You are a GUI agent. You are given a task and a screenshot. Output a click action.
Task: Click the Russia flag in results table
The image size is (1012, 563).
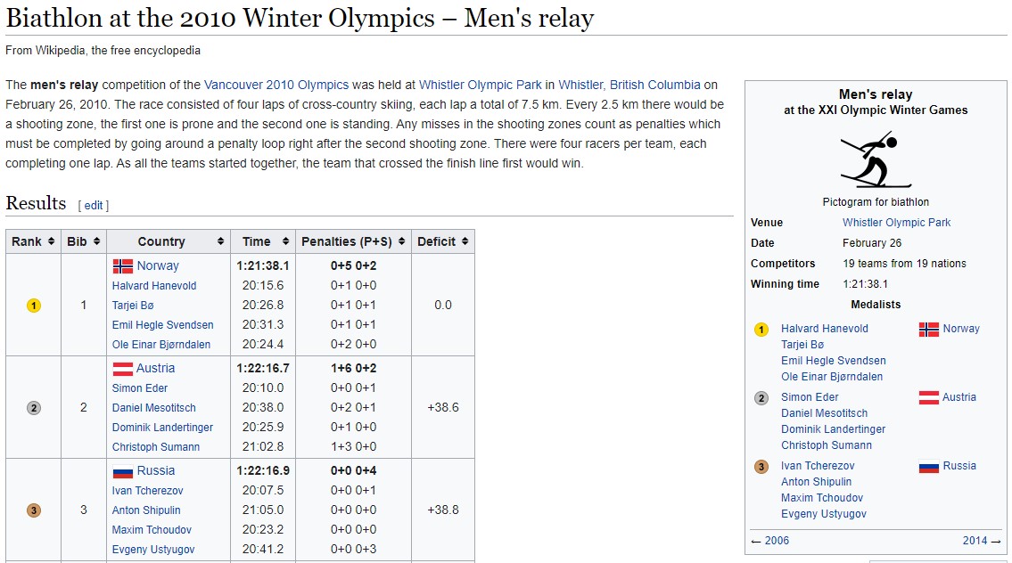coord(123,471)
